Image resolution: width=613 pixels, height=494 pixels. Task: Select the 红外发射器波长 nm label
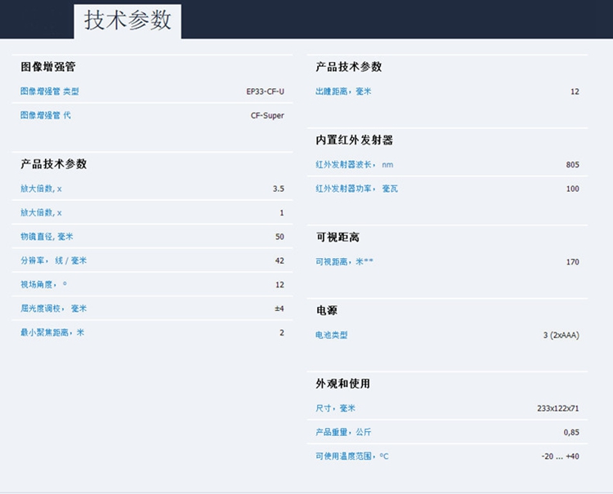354,165
